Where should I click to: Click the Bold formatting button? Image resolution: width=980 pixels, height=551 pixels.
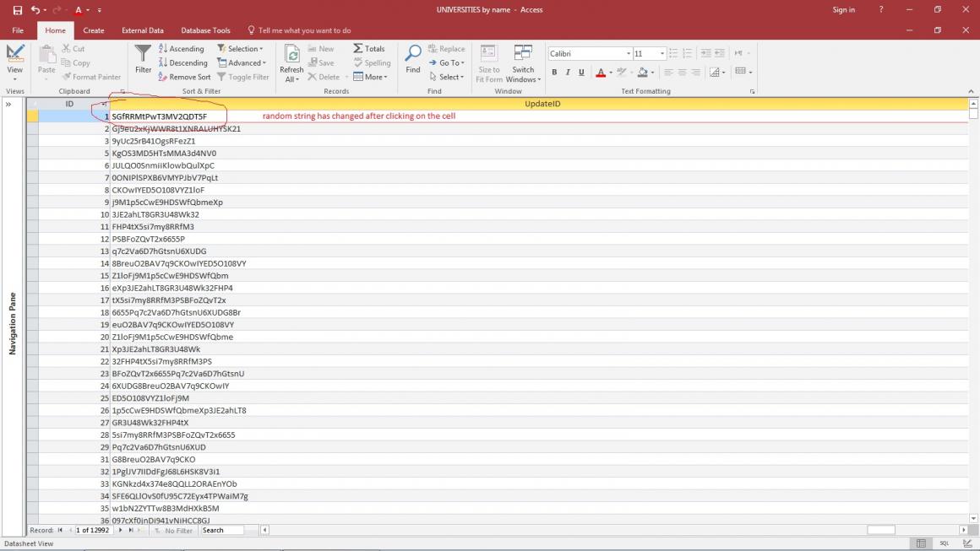[554, 73]
